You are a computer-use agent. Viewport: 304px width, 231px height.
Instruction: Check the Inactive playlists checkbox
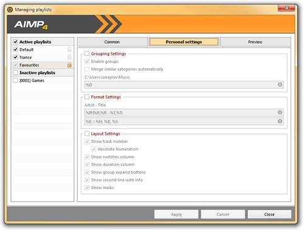point(15,72)
